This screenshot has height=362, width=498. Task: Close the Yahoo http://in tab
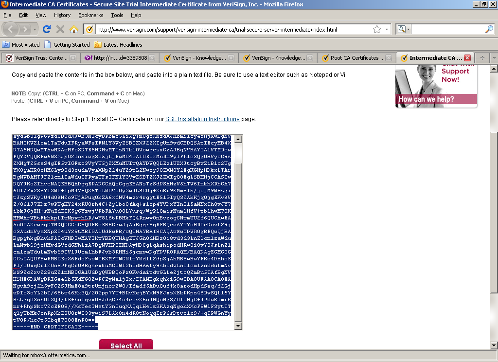[152, 58]
